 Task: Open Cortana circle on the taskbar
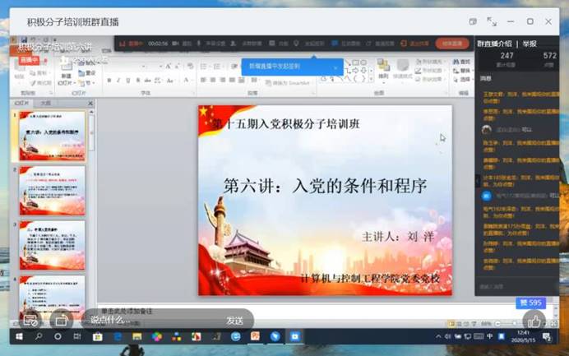(58, 337)
